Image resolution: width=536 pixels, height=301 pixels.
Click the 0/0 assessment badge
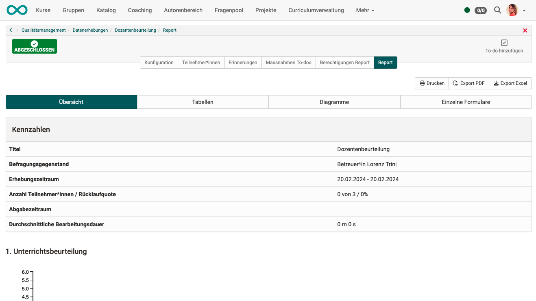(480, 10)
